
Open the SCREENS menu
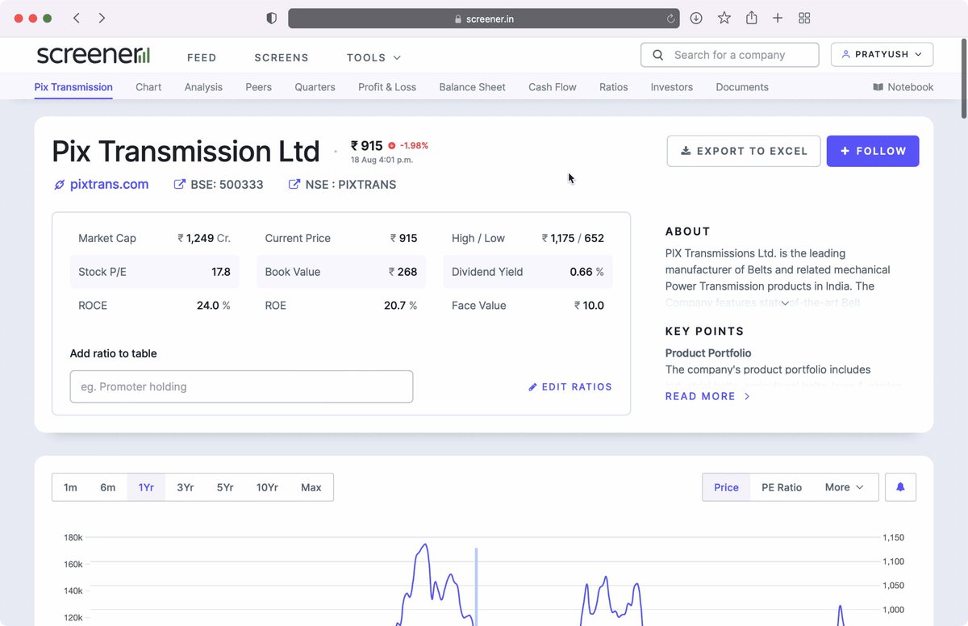pyautogui.click(x=282, y=57)
